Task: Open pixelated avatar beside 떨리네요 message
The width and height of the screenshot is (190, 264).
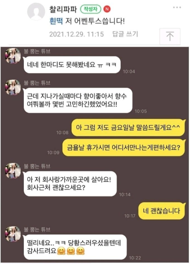Action: pyautogui.click(x=13, y=234)
